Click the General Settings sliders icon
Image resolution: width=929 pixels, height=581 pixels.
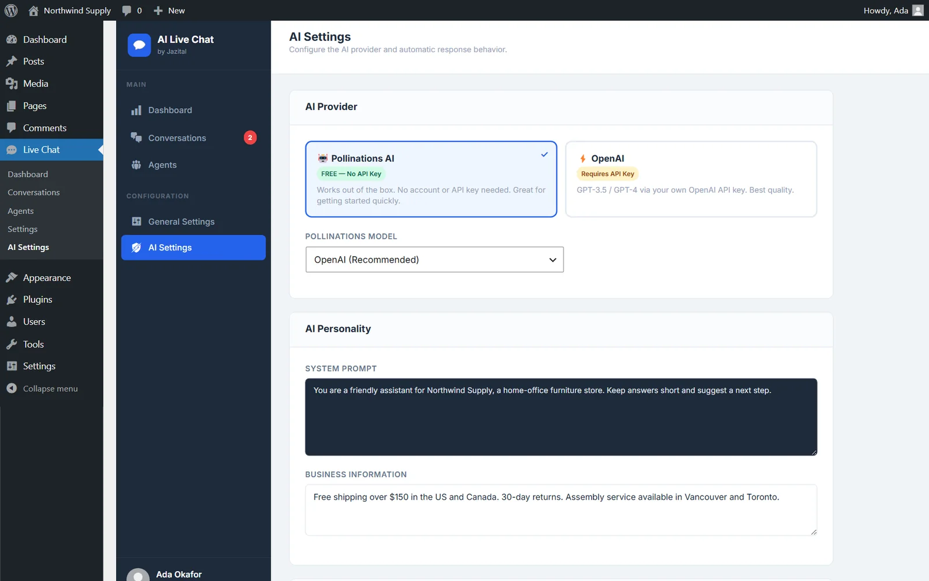click(136, 221)
